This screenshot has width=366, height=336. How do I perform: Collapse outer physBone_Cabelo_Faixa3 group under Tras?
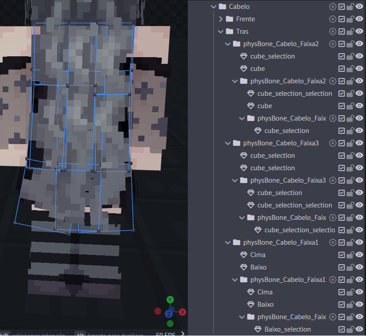(228, 143)
